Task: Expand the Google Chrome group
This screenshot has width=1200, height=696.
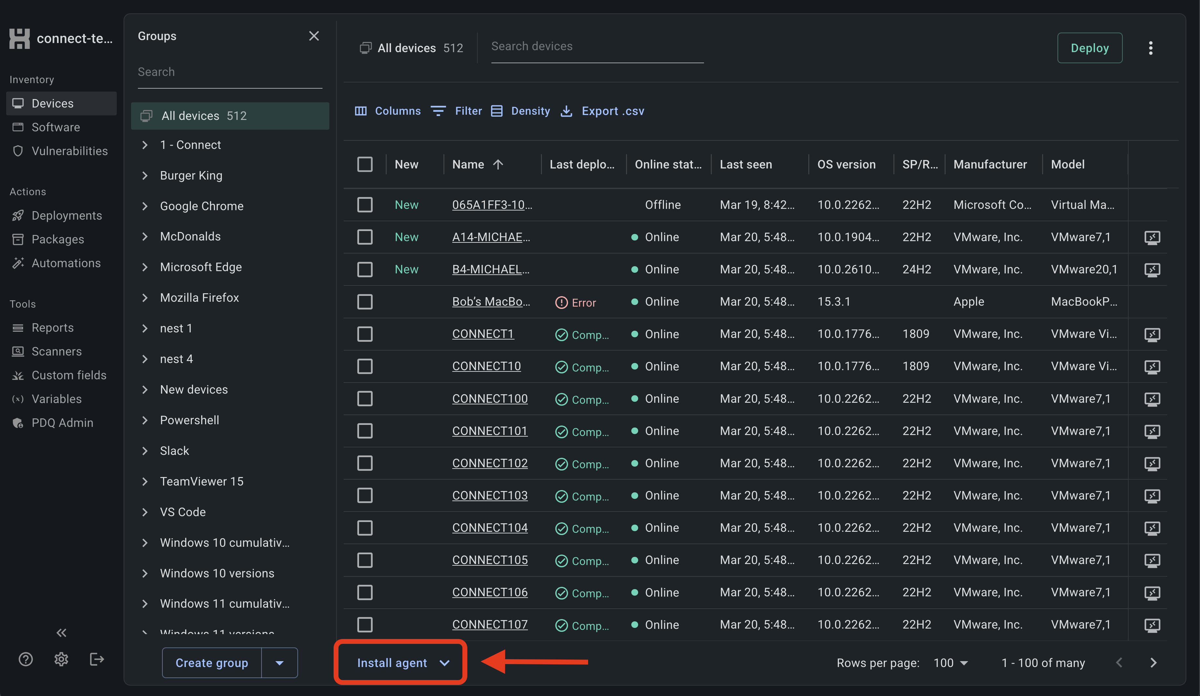Action: [x=145, y=206]
